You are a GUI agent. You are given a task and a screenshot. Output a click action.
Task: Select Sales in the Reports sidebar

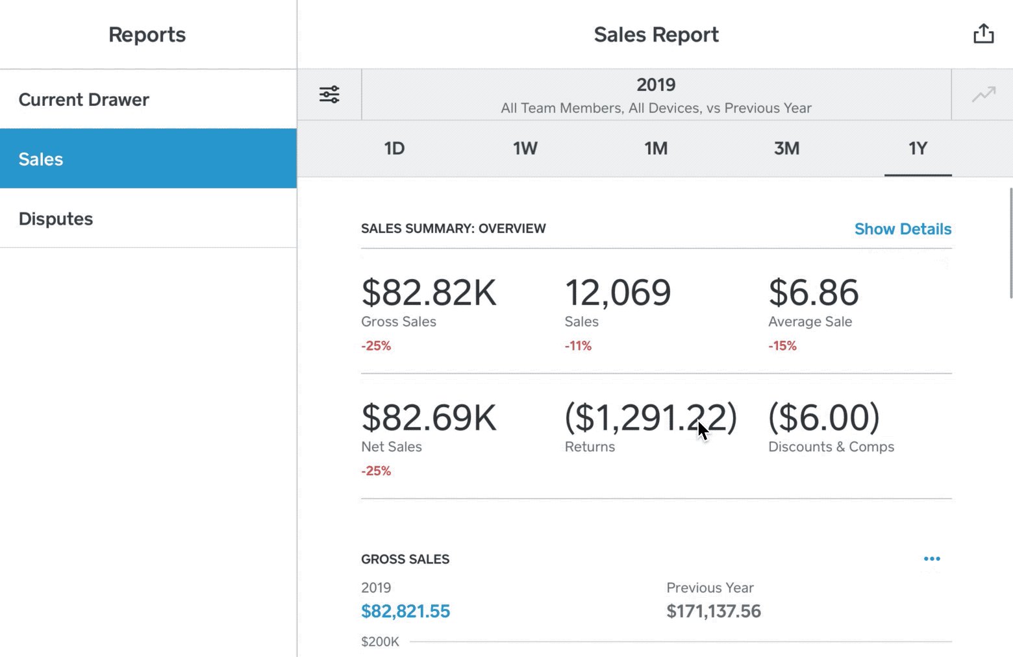[x=148, y=159]
